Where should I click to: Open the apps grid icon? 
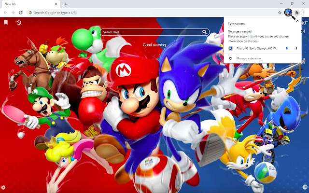(305, 187)
